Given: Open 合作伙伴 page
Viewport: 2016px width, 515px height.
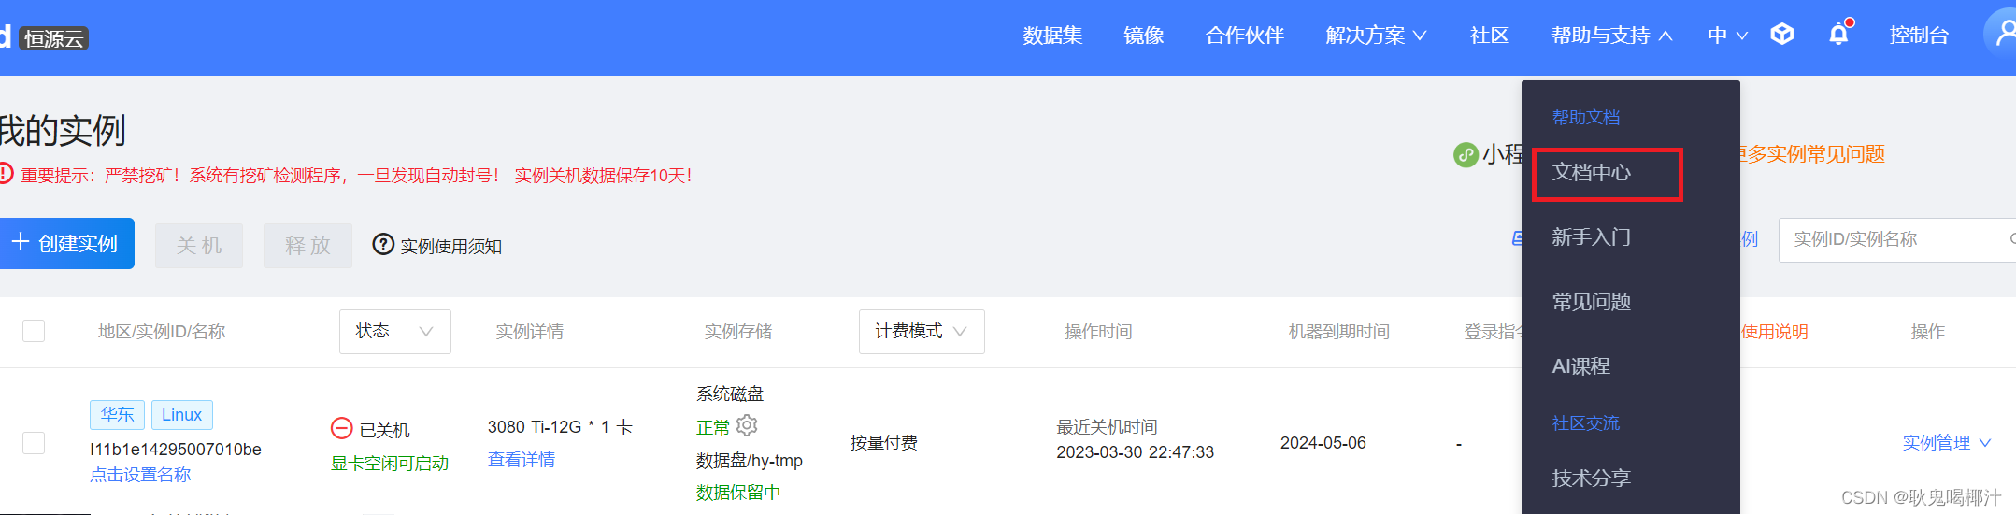Looking at the screenshot, I should [1245, 36].
